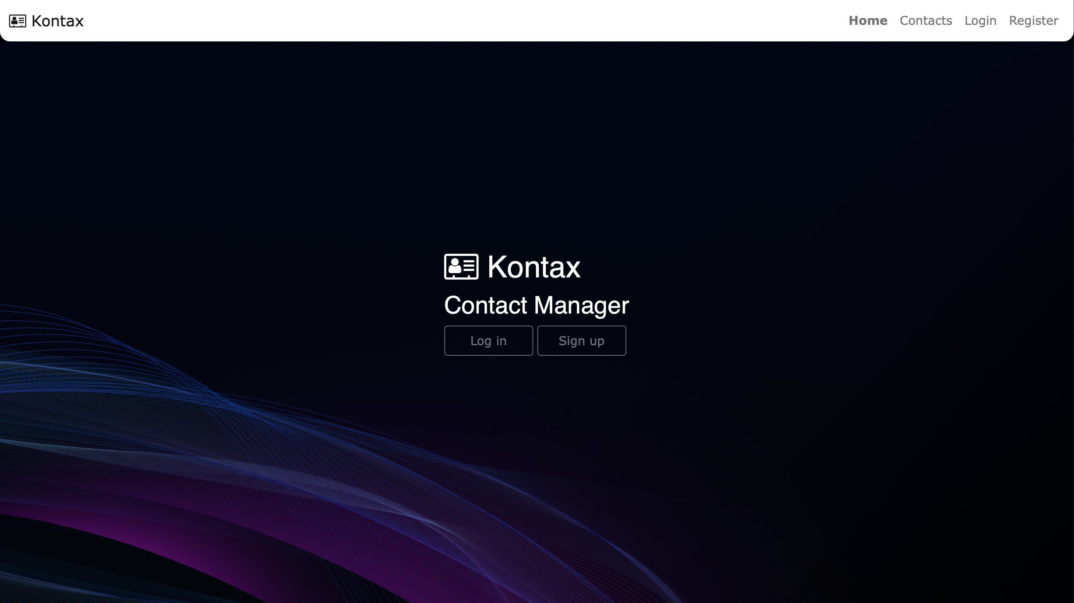Open the Contacts page from navbar
Viewport: 1074px width, 603px height.
(x=926, y=20)
